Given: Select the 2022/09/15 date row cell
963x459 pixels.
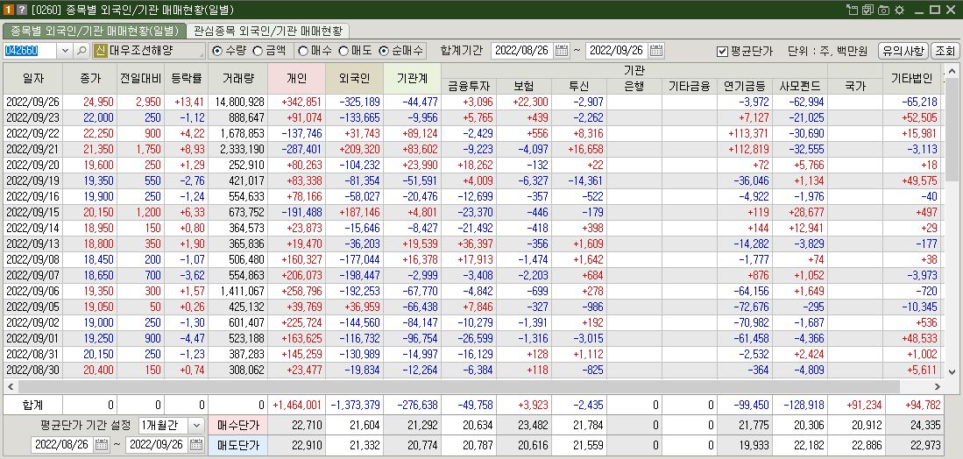Looking at the screenshot, I should point(32,213).
